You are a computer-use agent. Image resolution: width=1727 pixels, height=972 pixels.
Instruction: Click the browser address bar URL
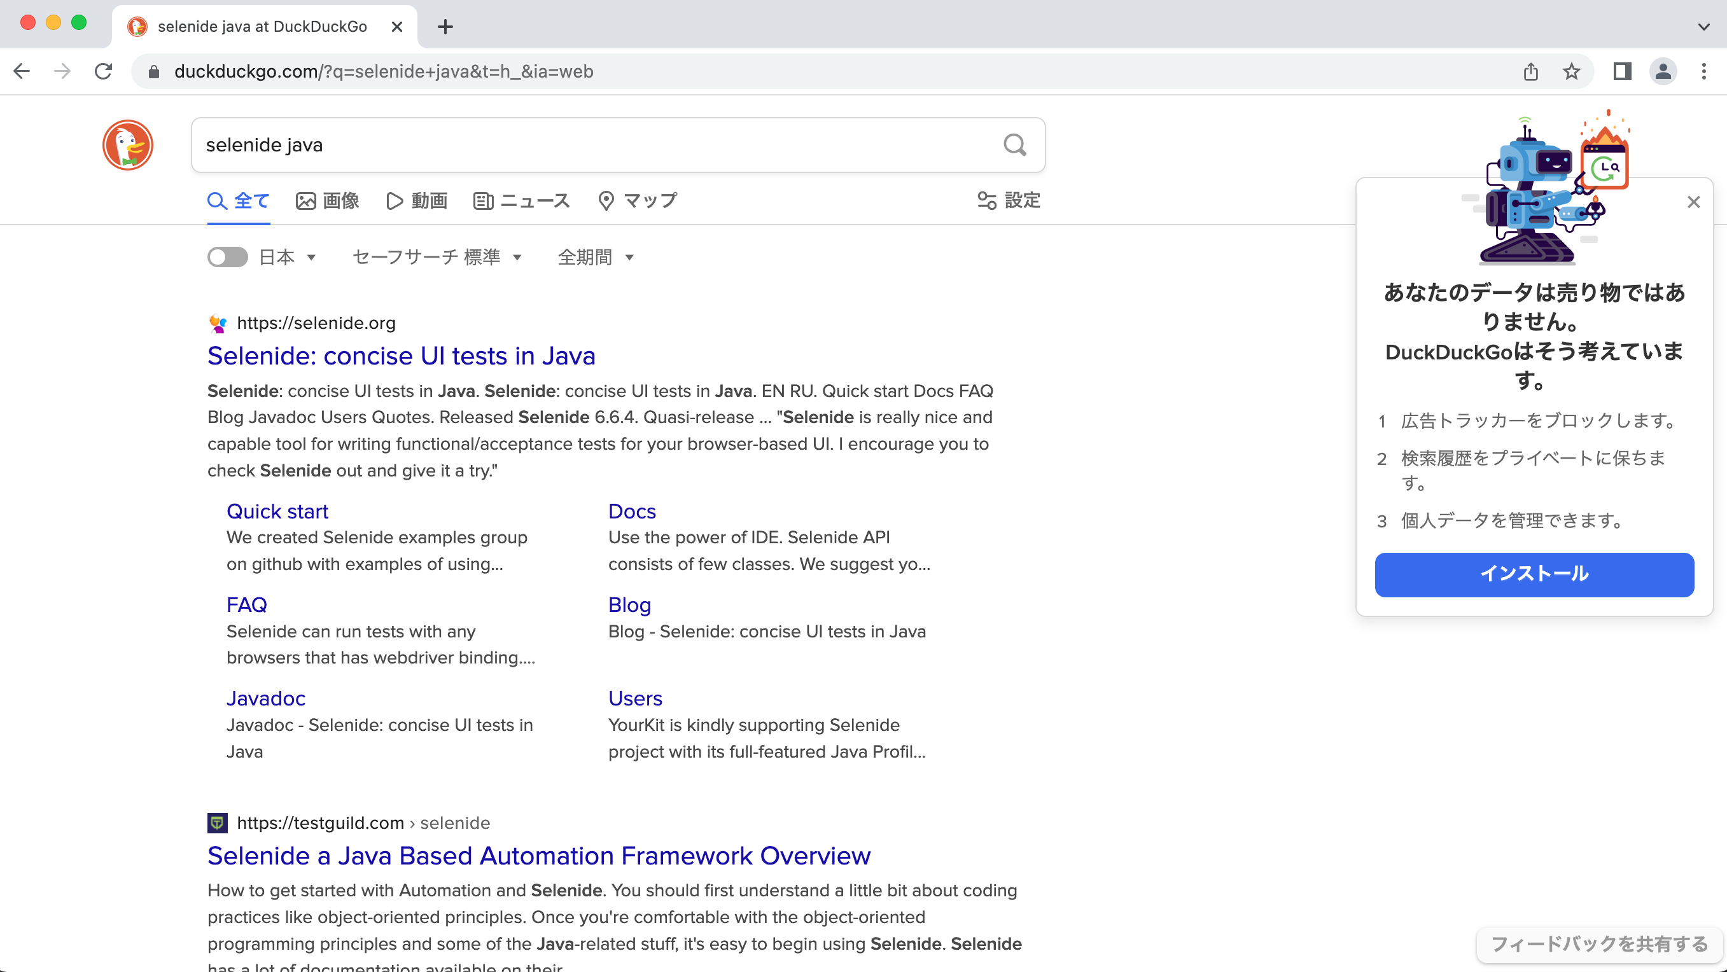tap(384, 72)
